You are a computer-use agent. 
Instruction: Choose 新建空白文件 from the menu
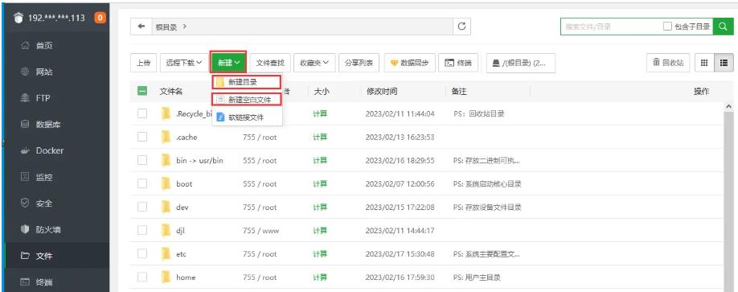point(247,100)
